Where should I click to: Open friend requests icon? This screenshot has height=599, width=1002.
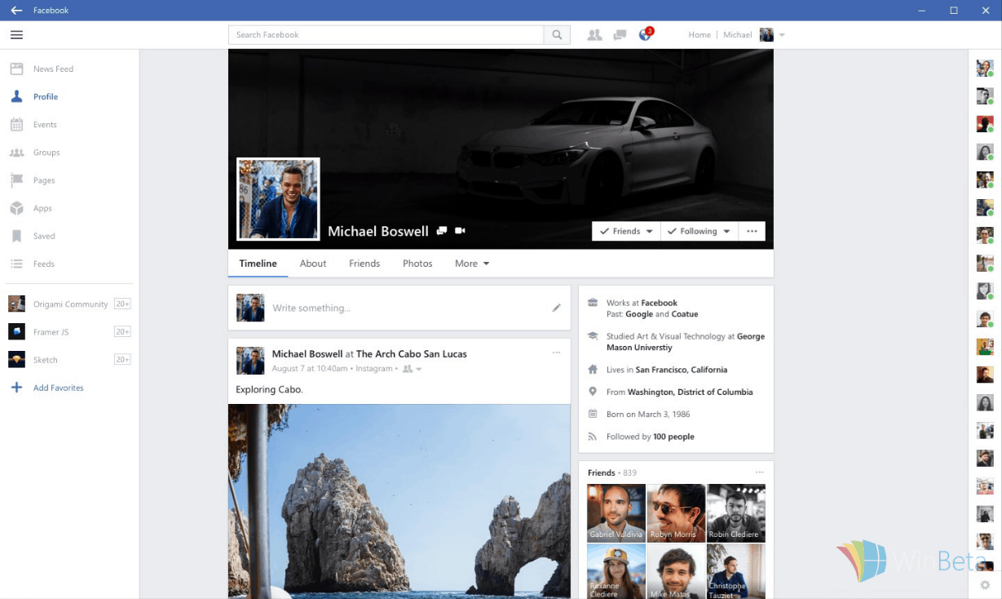[x=594, y=35]
